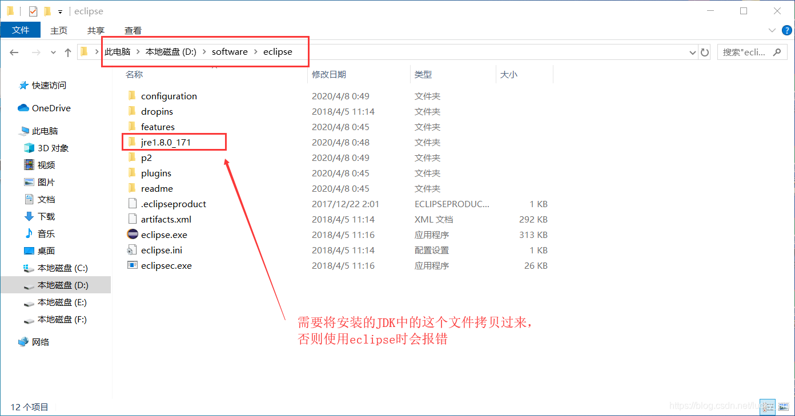
Task: Open 图片 (Pictures) in sidebar
Action: 39,182
